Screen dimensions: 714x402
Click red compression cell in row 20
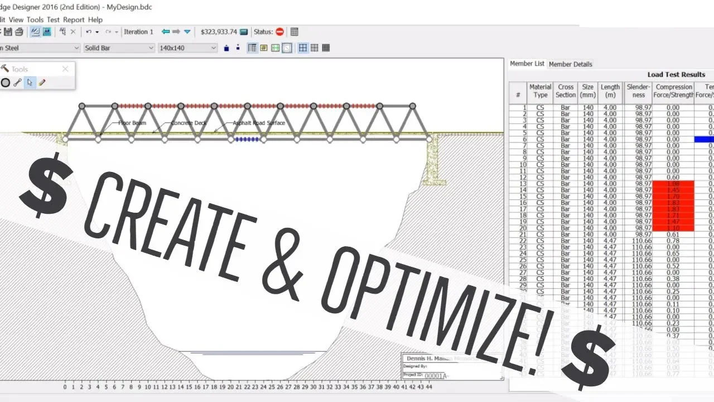click(x=673, y=228)
